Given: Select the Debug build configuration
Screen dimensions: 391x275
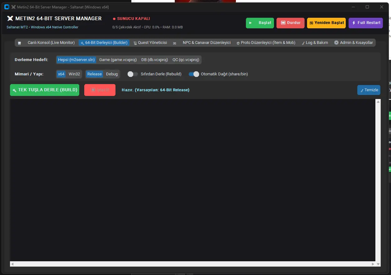Looking at the screenshot, I should click(112, 74).
